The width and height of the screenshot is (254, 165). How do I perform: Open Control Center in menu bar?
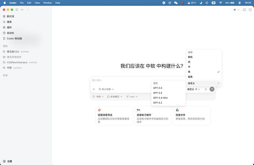[240, 3]
